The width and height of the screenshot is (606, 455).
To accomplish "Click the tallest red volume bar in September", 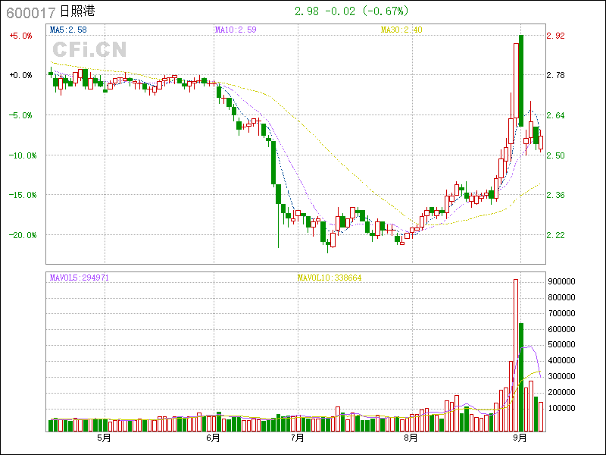I will coord(516,355).
